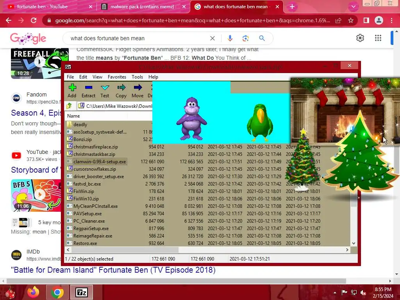The width and height of the screenshot is (400, 300).
Task: Click the Google doodle logo
Action: tap(28, 39)
